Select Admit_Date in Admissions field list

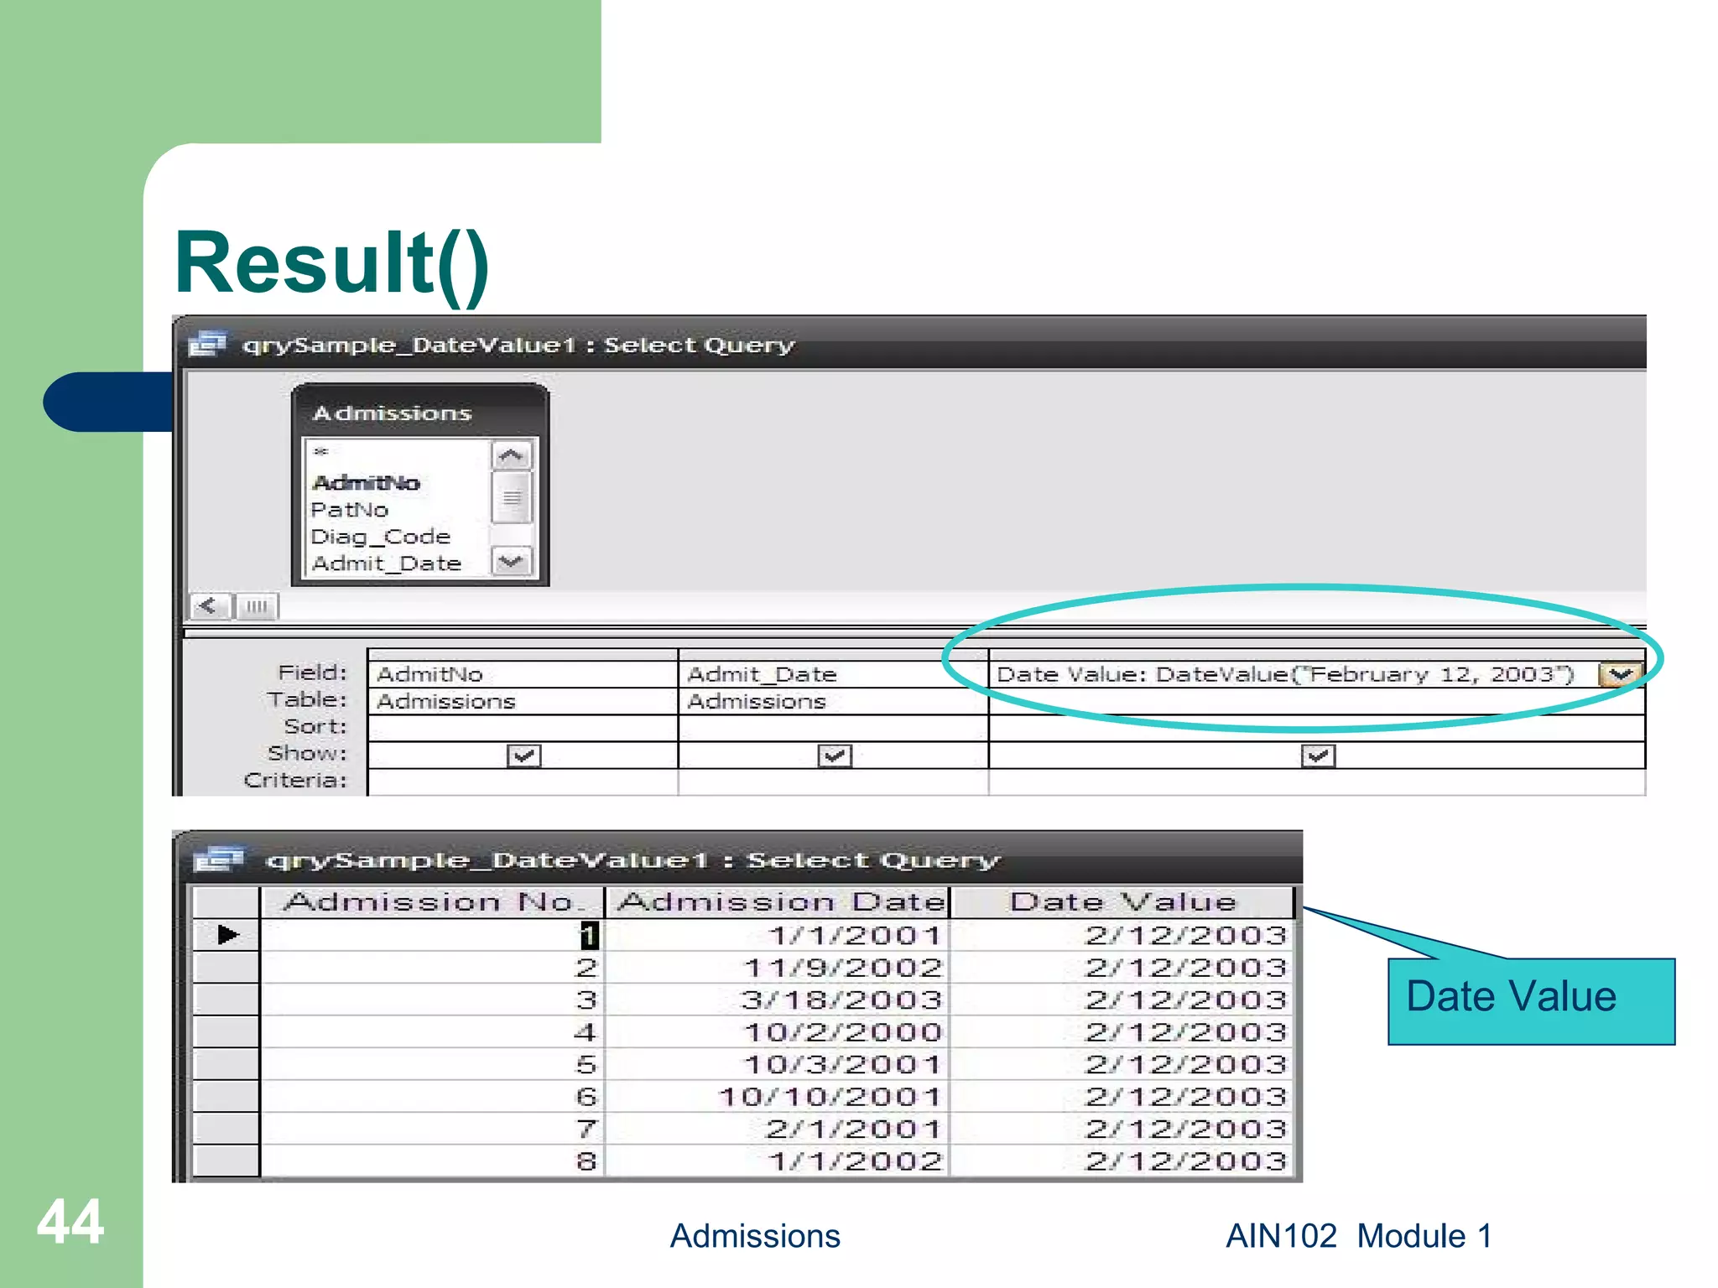click(x=387, y=563)
